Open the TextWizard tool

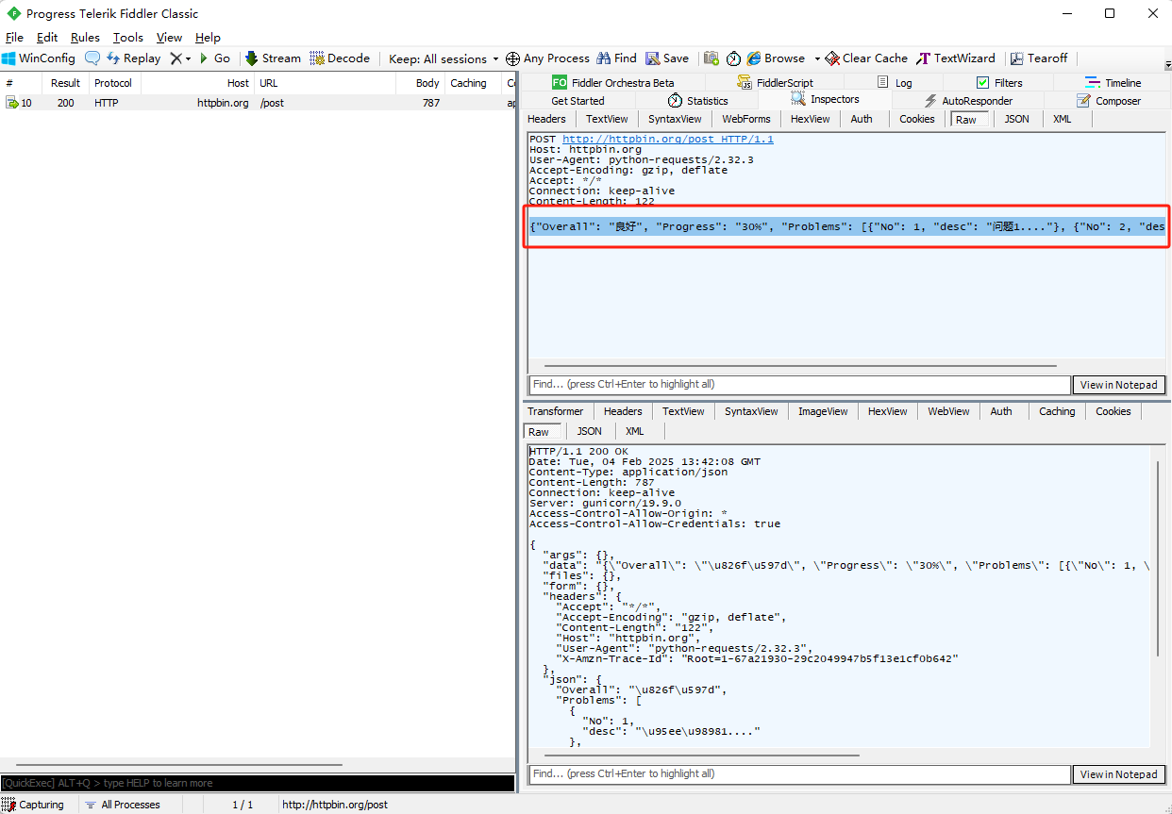[956, 58]
